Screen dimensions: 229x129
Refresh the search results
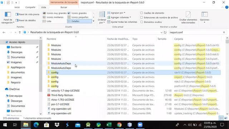pos(165,32)
